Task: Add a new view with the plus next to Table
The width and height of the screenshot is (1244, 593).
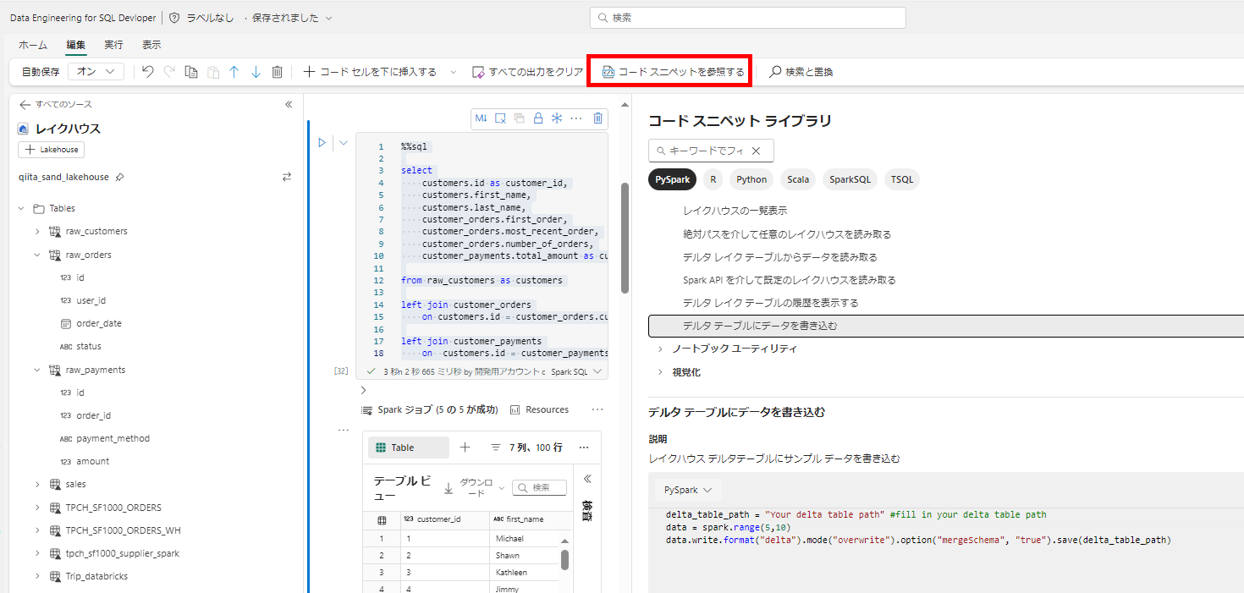Action: (465, 447)
